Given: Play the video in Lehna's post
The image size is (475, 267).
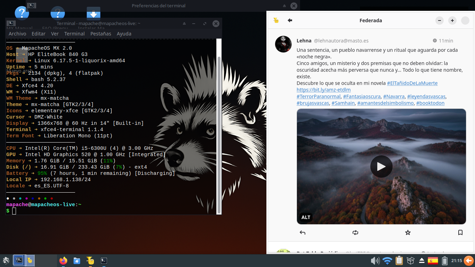Looking at the screenshot, I should (x=381, y=167).
